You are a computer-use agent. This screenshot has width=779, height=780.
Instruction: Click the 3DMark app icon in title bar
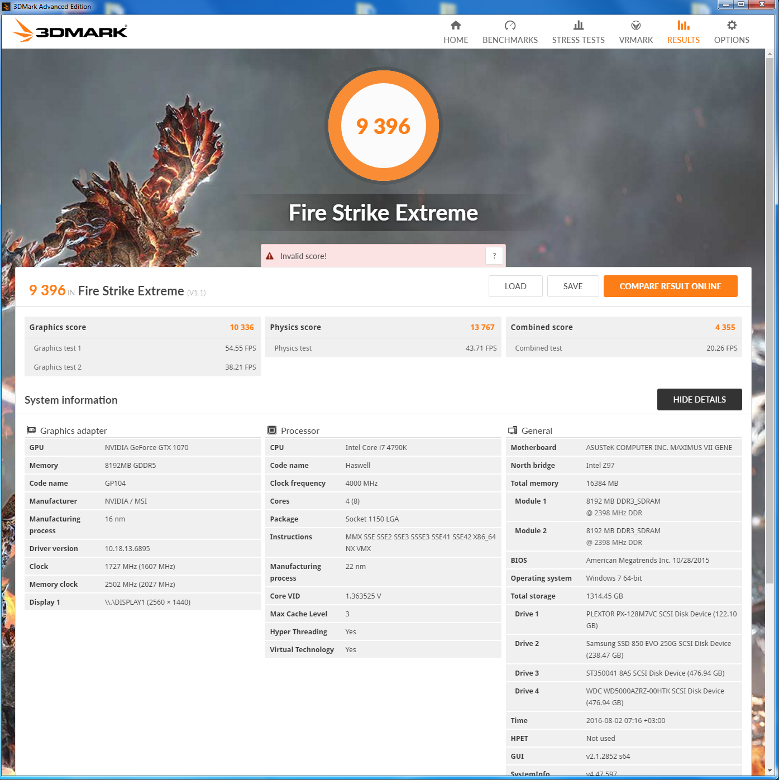(x=7, y=7)
